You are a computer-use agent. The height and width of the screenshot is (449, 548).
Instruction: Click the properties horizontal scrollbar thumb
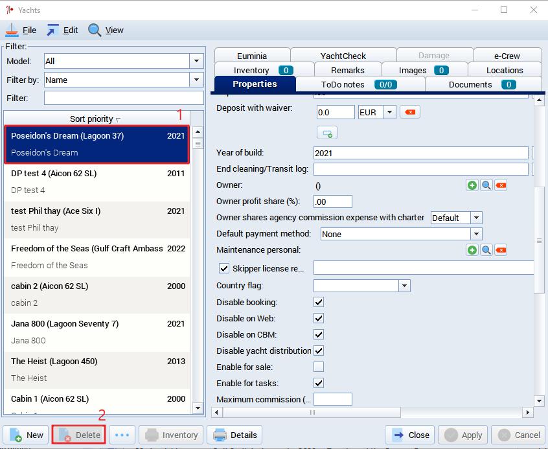[x=312, y=413]
